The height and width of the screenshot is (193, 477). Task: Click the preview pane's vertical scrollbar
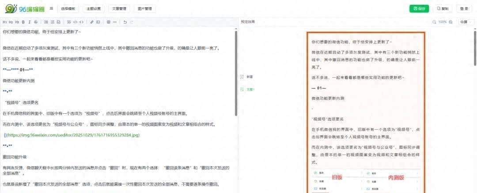coord(475,48)
